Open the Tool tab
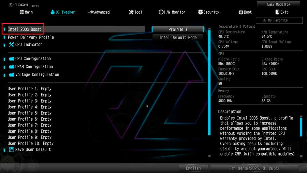Screen dimensions: 307x173 click(x=135, y=12)
